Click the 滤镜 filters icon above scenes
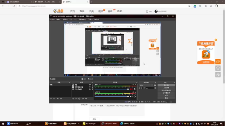Viewport: 225px width, 126px height. tap(90, 79)
